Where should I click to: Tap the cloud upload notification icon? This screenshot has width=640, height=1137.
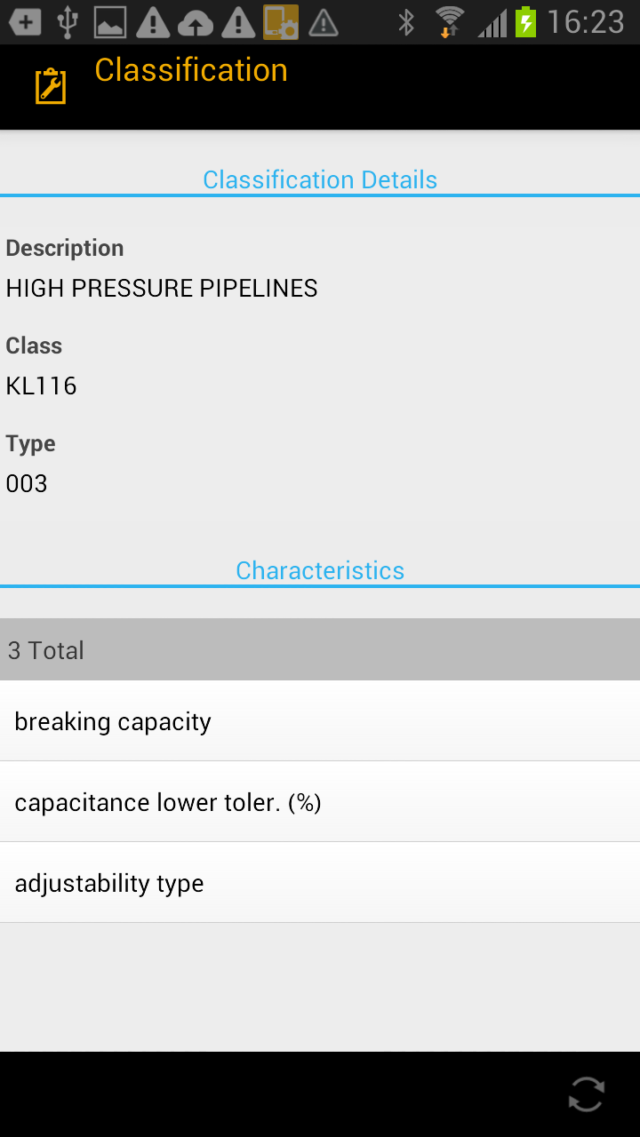pyautogui.click(x=196, y=23)
